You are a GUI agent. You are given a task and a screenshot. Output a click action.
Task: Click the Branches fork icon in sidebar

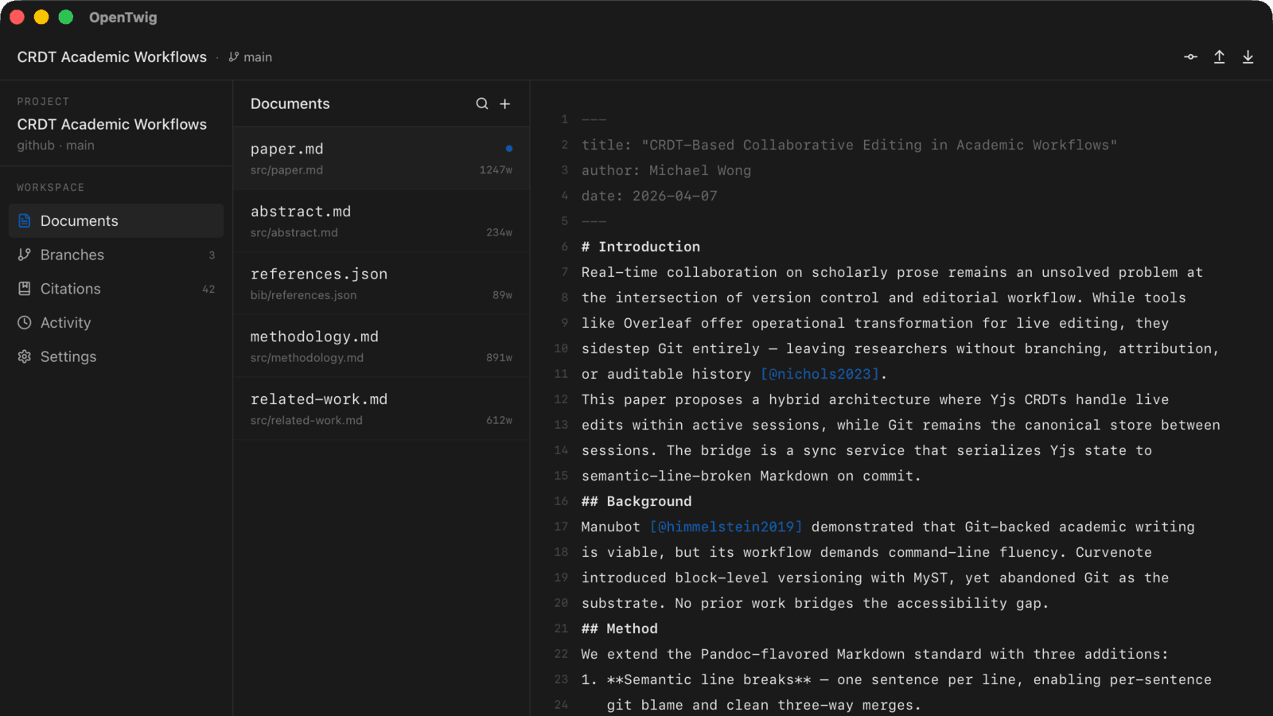25,255
